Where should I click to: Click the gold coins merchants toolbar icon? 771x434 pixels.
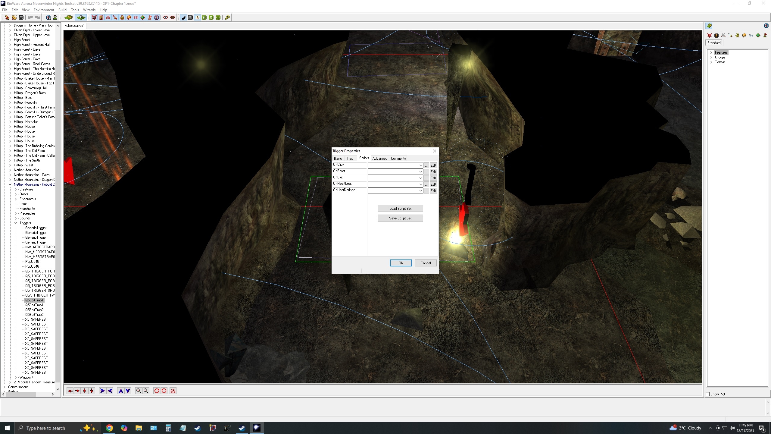[122, 17]
